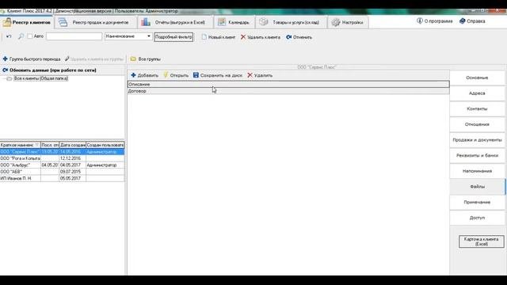Click the undo arrow icon in the search bar
The width and height of the screenshot is (507, 285).
[x=9, y=36]
